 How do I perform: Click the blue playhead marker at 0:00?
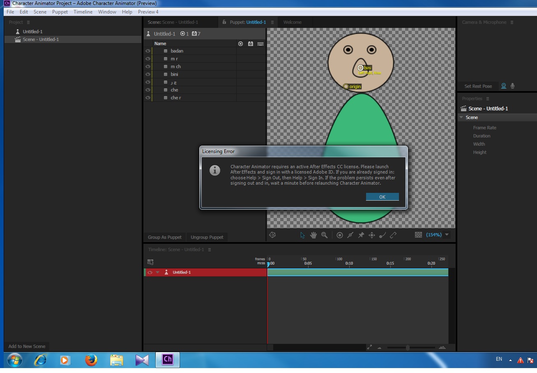(x=268, y=265)
